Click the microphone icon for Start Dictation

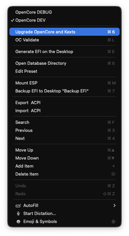[18, 213]
